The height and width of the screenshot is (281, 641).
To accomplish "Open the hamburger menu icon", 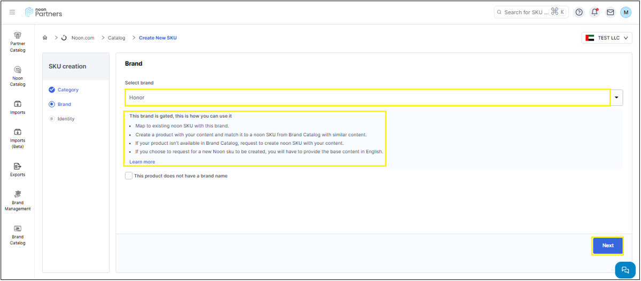I will [12, 12].
